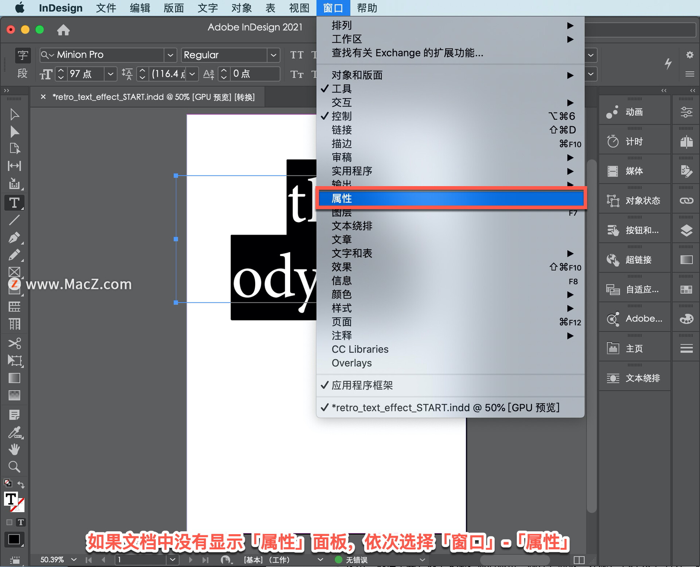
Task: Open the Apple menu
Action: (x=20, y=8)
